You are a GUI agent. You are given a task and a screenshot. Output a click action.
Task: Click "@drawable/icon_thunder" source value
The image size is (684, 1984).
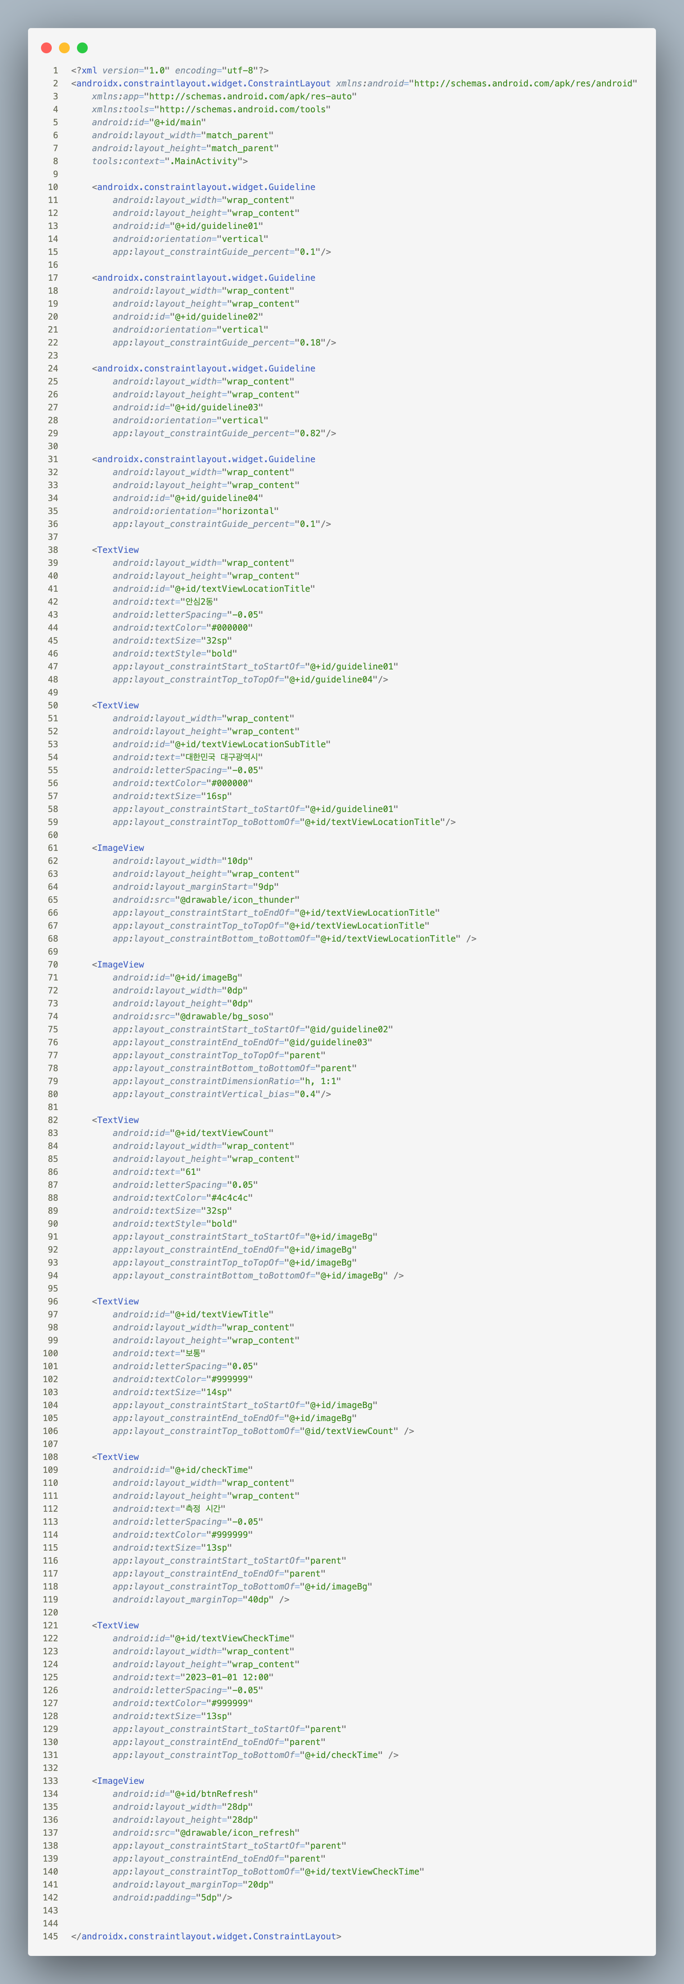[237, 899]
